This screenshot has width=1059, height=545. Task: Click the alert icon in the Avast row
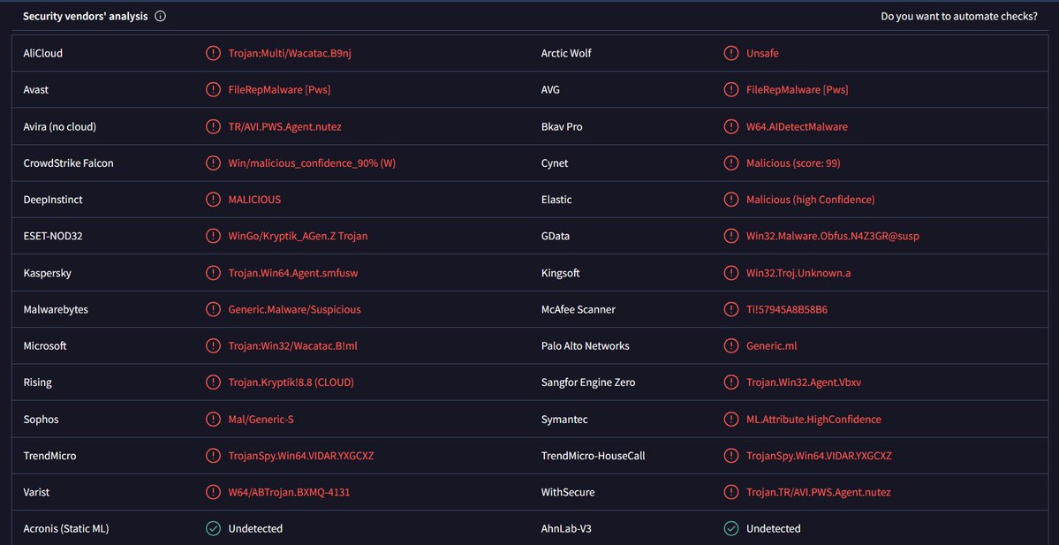213,89
